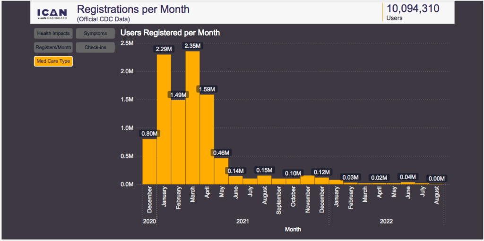
Task: Click the 2022 year label on the axis
Action: tap(386, 221)
